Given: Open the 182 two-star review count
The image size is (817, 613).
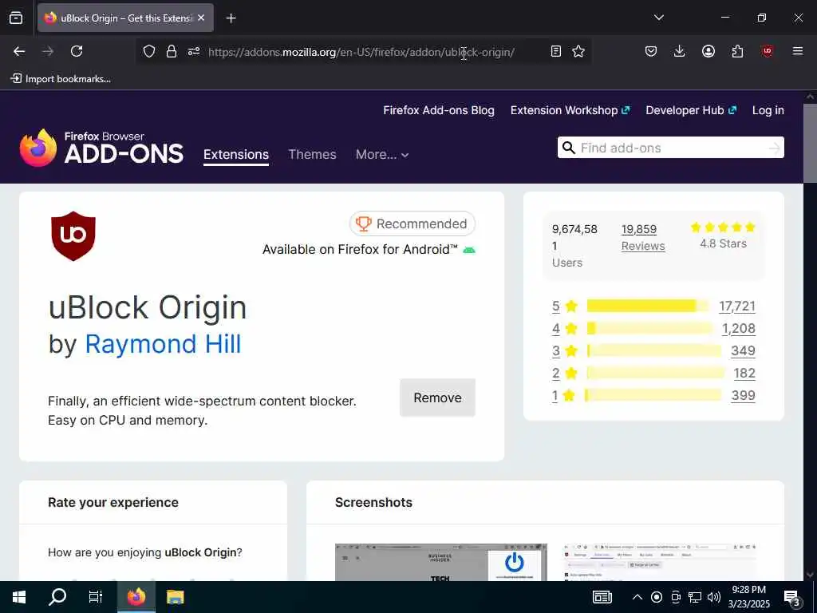Looking at the screenshot, I should (x=744, y=374).
